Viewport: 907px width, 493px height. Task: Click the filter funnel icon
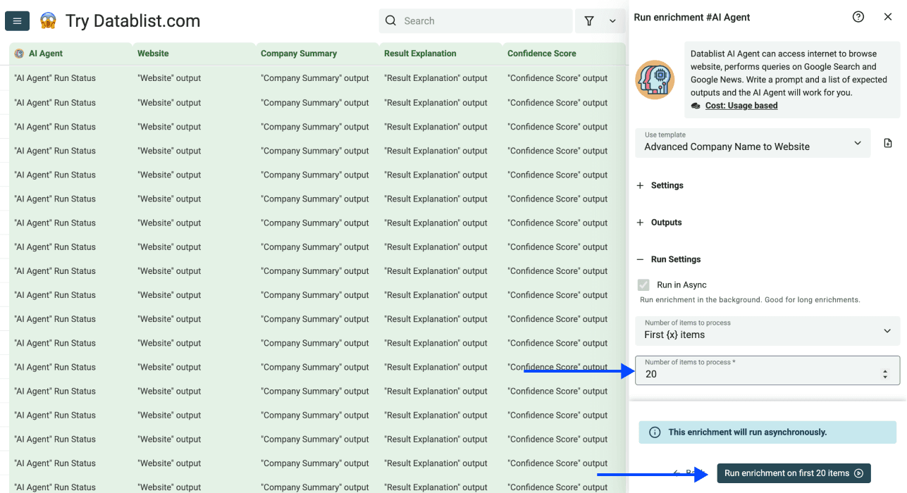pyautogui.click(x=589, y=21)
